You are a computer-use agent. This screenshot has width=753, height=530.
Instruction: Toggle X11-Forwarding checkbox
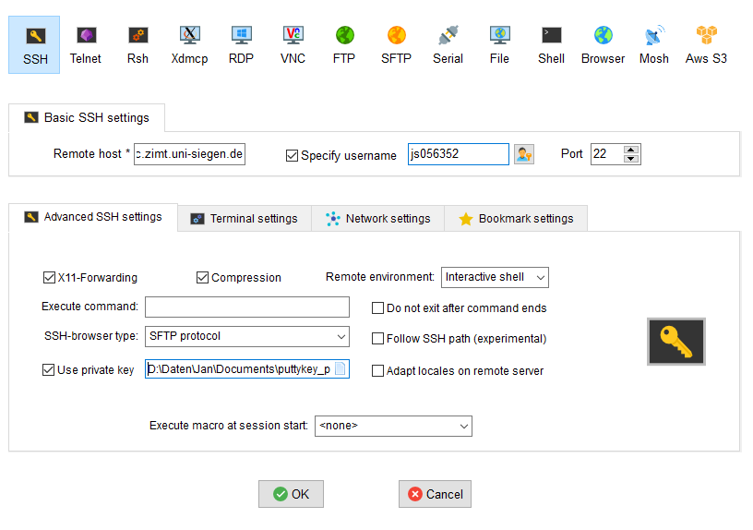49,278
